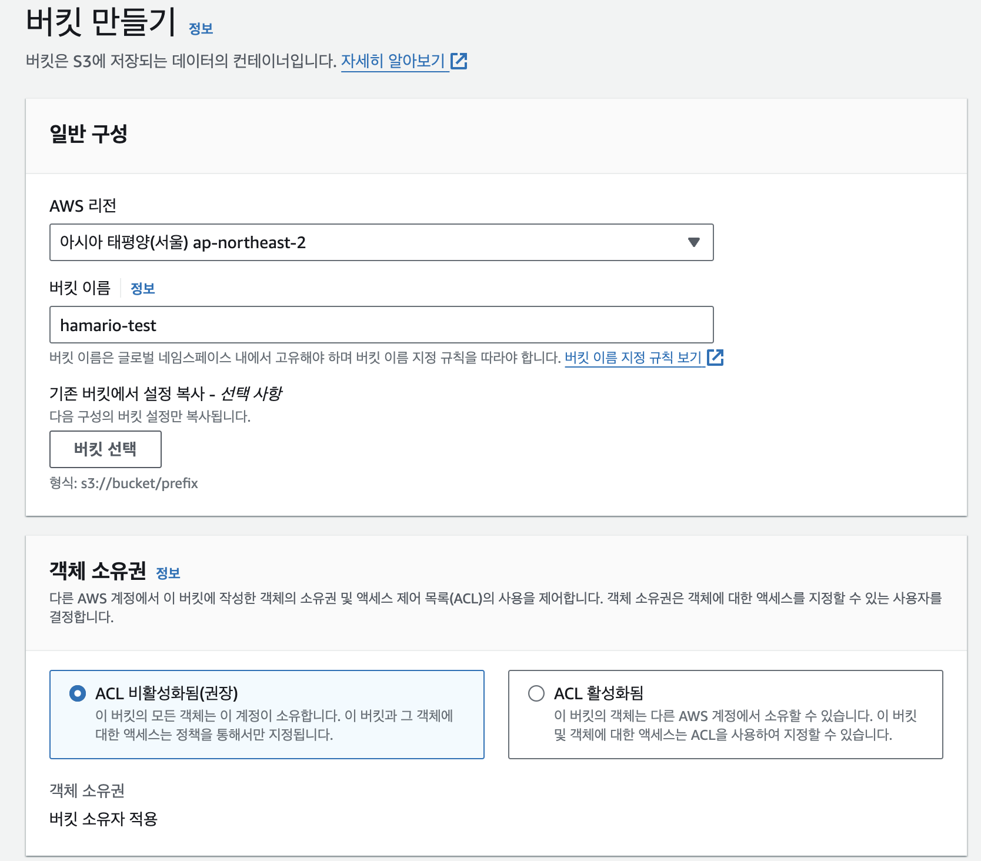This screenshot has height=861, width=981.
Task: Click the 일반 구성 section heading
Action: click(89, 134)
